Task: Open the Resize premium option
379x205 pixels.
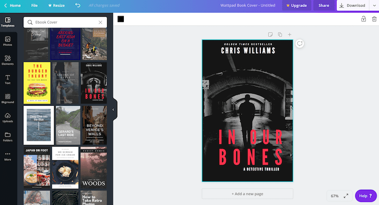Action: coord(56,6)
